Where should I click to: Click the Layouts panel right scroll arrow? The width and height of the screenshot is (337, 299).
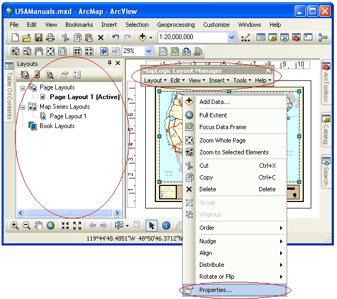click(117, 213)
